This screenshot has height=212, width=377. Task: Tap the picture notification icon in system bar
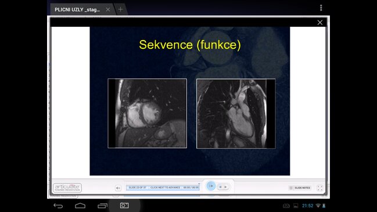(x=296, y=206)
